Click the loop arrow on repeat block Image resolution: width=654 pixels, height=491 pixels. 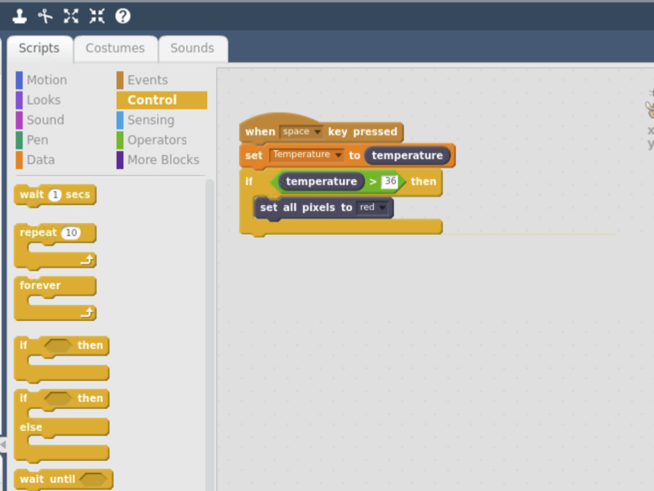(x=87, y=261)
